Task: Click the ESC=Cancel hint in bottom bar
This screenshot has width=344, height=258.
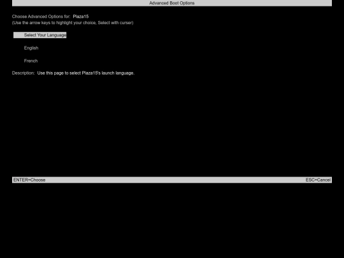Action: tap(318, 180)
